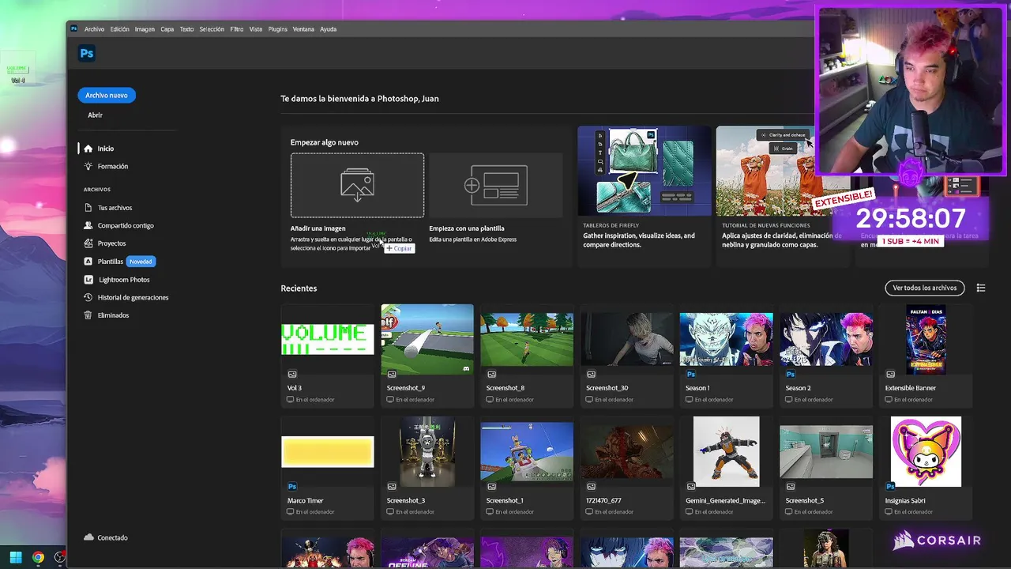The height and width of the screenshot is (569, 1011).
Task: Open the Season 1 recent thumbnail
Action: [727, 339]
